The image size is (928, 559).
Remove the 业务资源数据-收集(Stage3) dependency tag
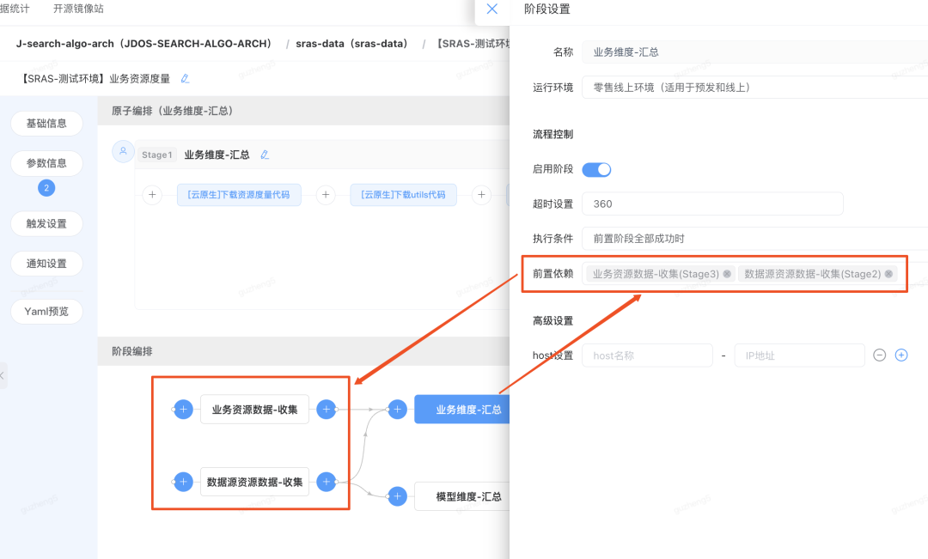(727, 274)
